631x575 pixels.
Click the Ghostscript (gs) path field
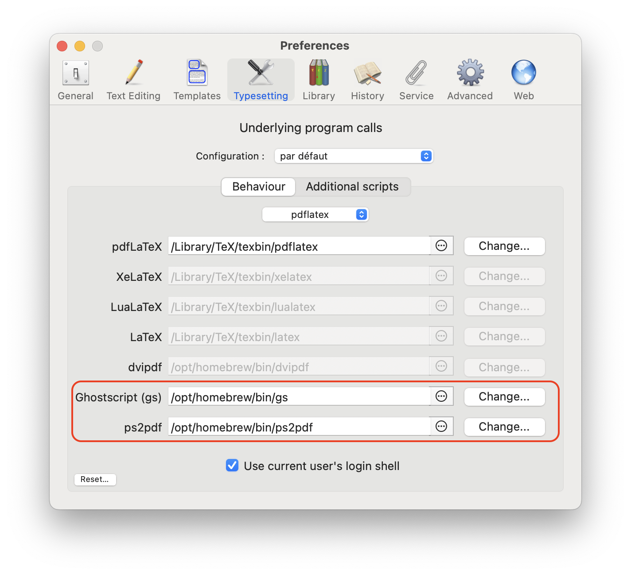pyautogui.click(x=299, y=396)
